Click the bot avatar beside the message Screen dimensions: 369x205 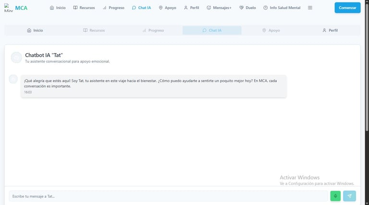(x=13, y=79)
